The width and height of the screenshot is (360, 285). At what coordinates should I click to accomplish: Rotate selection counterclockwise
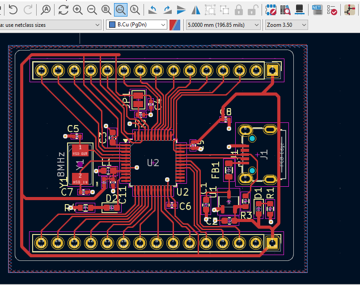coord(152,9)
